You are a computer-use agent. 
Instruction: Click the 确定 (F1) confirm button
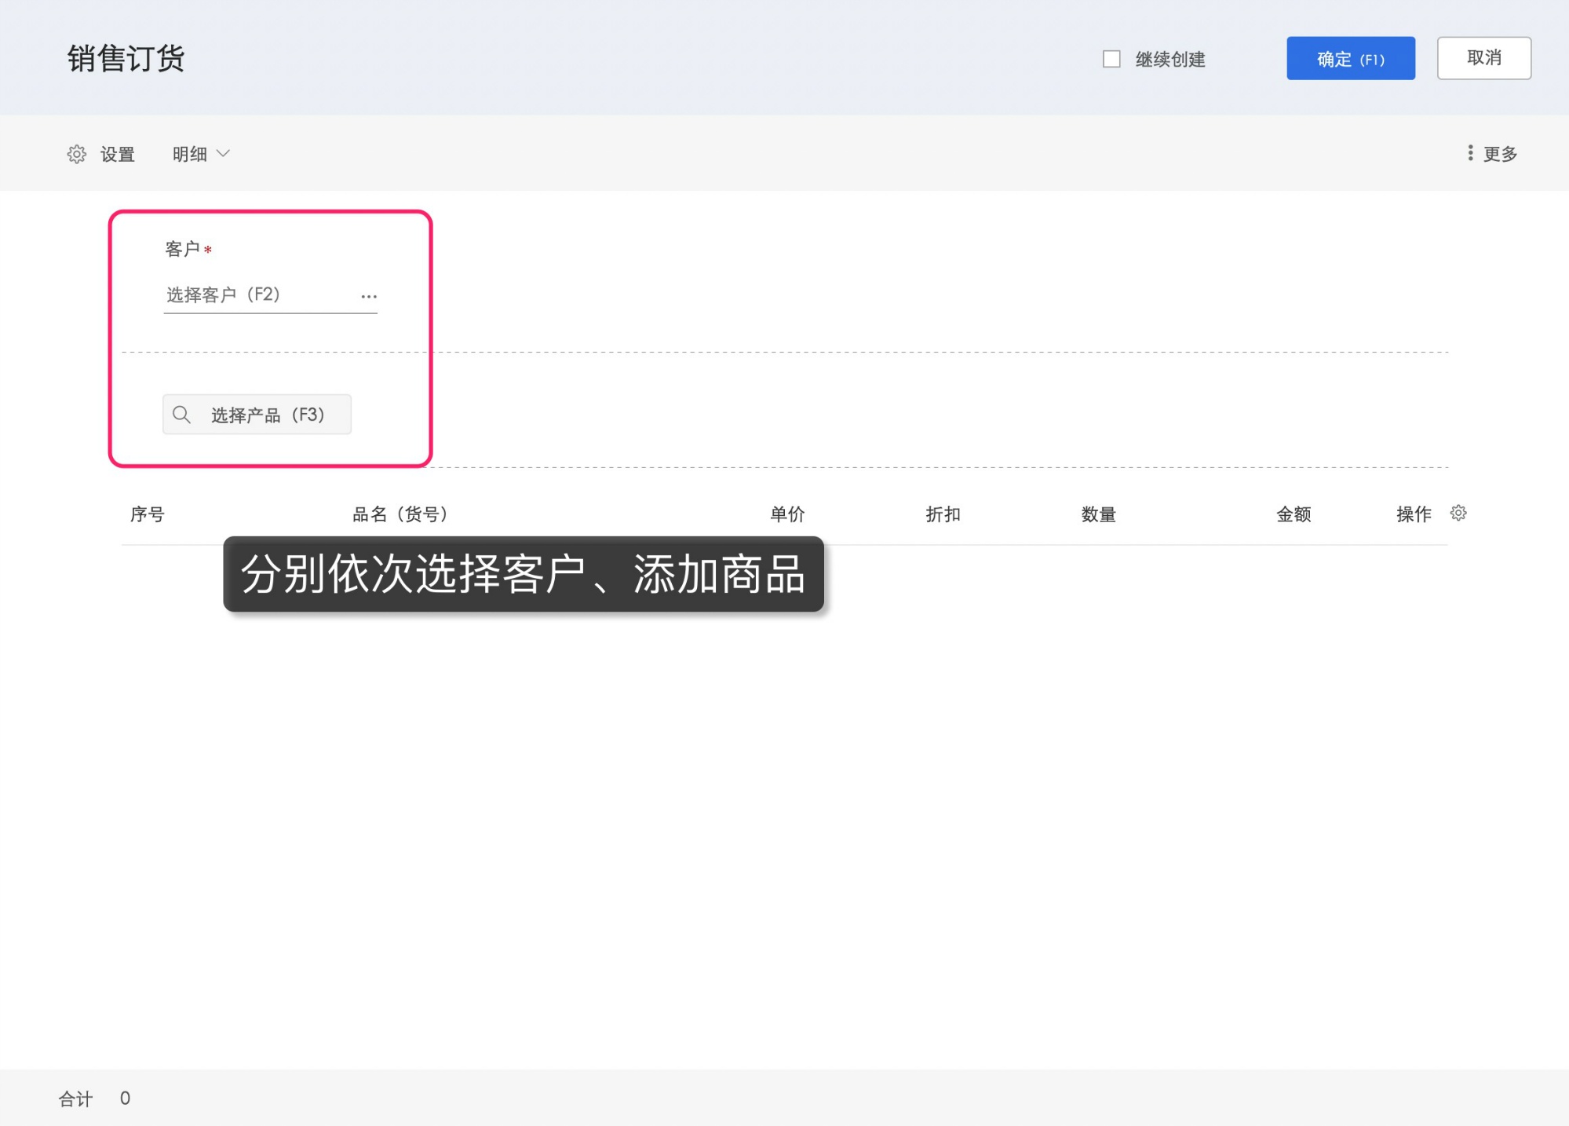coord(1350,58)
